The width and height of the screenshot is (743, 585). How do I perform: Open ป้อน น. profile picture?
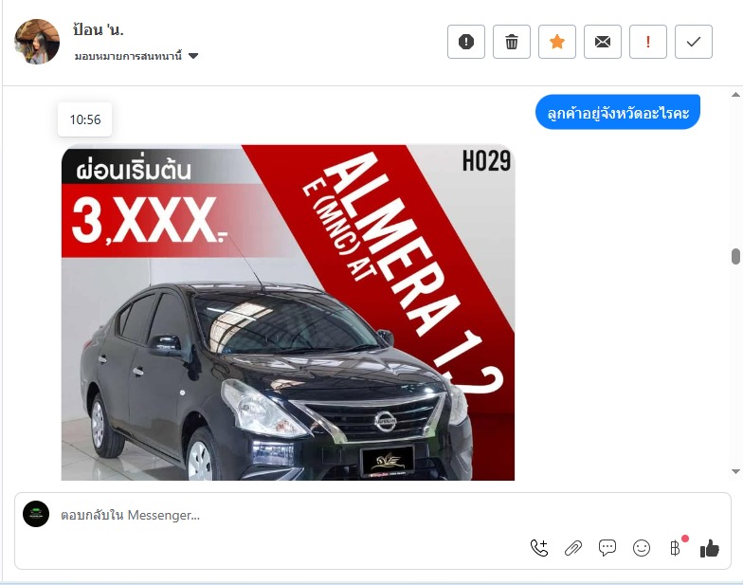click(37, 42)
